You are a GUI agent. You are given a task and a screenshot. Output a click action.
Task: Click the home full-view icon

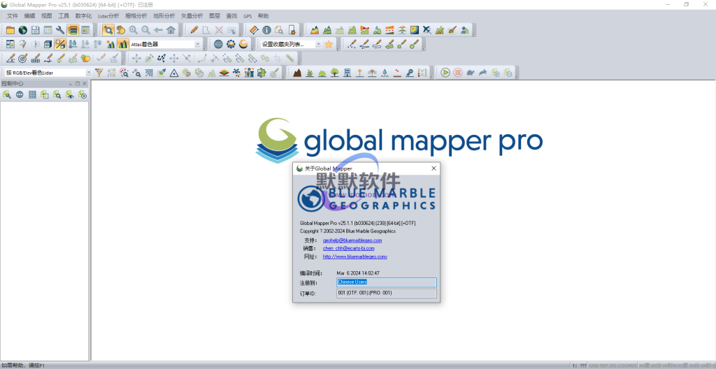point(171,30)
